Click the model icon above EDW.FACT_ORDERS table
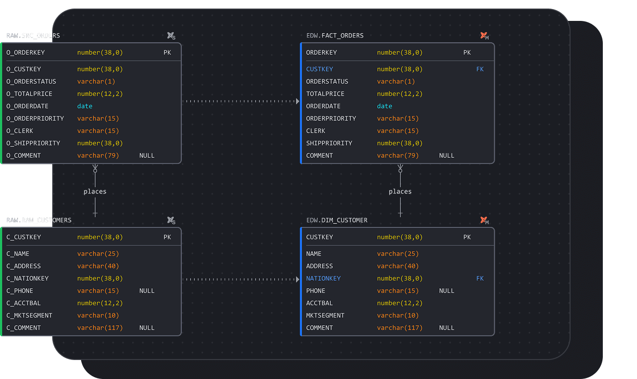Viewport: 637px width, 379px height. coord(484,36)
